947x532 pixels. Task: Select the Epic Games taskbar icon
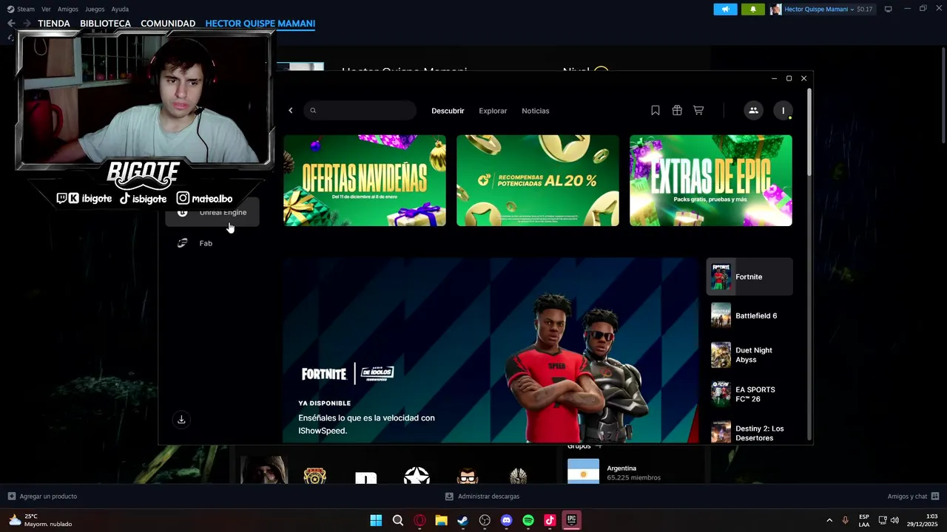tap(571, 520)
